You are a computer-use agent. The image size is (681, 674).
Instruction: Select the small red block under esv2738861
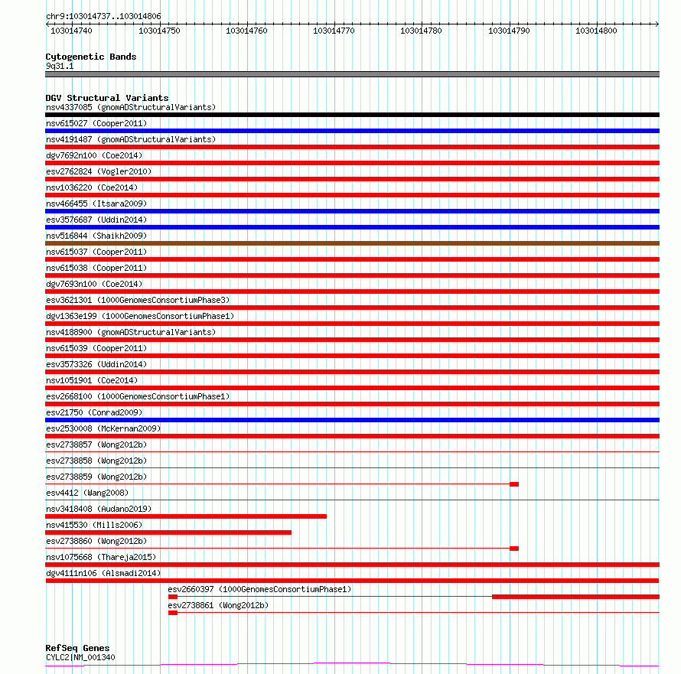[173, 613]
